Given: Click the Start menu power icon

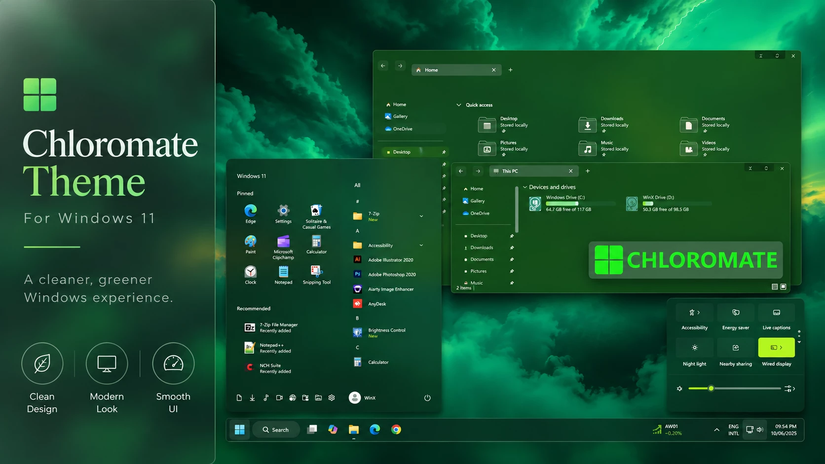Looking at the screenshot, I should tap(427, 398).
